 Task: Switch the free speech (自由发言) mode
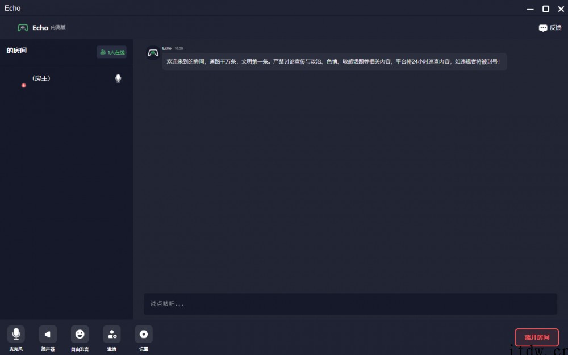[x=80, y=334]
